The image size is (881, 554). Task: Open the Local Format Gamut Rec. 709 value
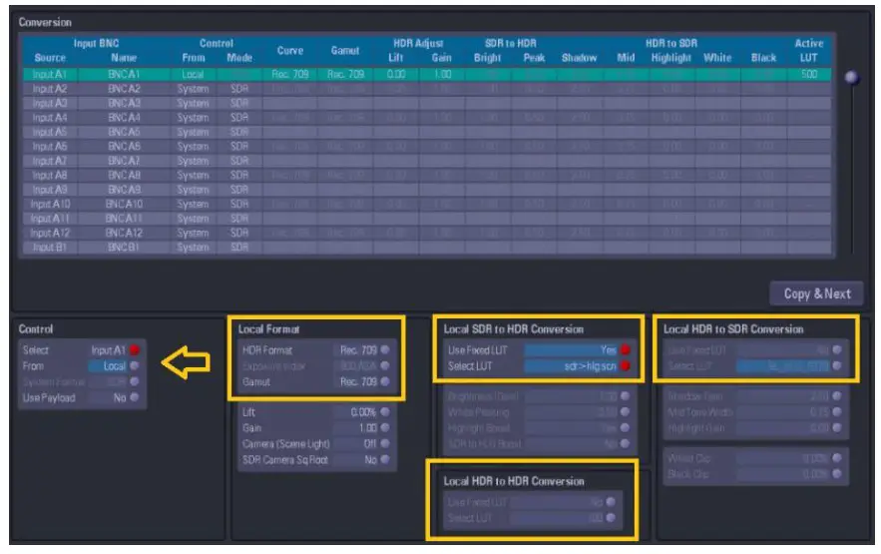[x=355, y=382]
